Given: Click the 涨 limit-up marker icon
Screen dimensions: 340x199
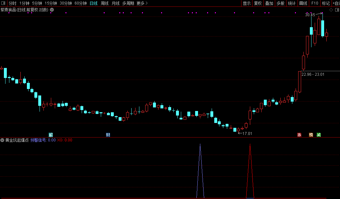Looking at the screenshot, I should coord(299,135).
